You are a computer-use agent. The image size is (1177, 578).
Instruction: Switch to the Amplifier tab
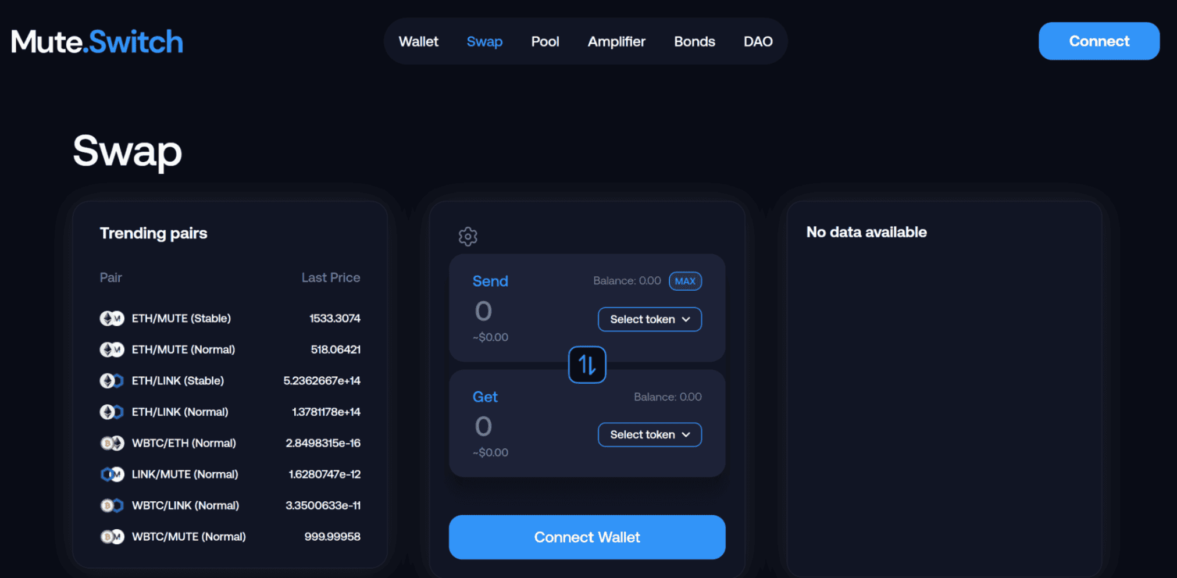coord(616,41)
